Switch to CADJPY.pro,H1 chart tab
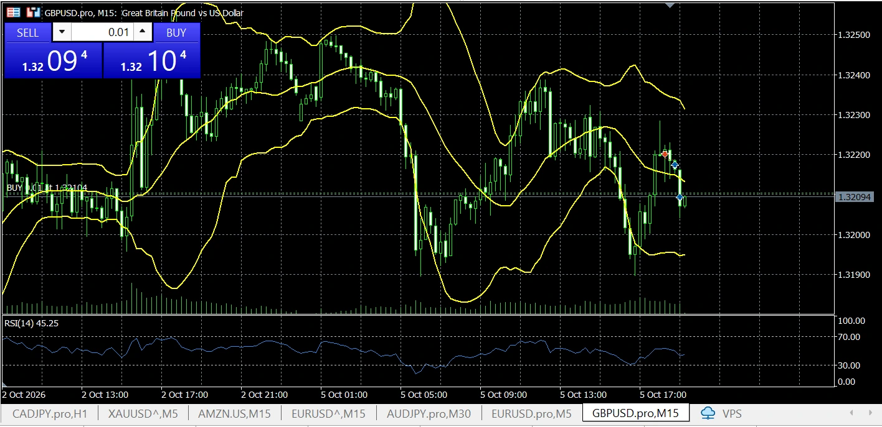Screen dimensions: 882x427 (x=50, y=413)
